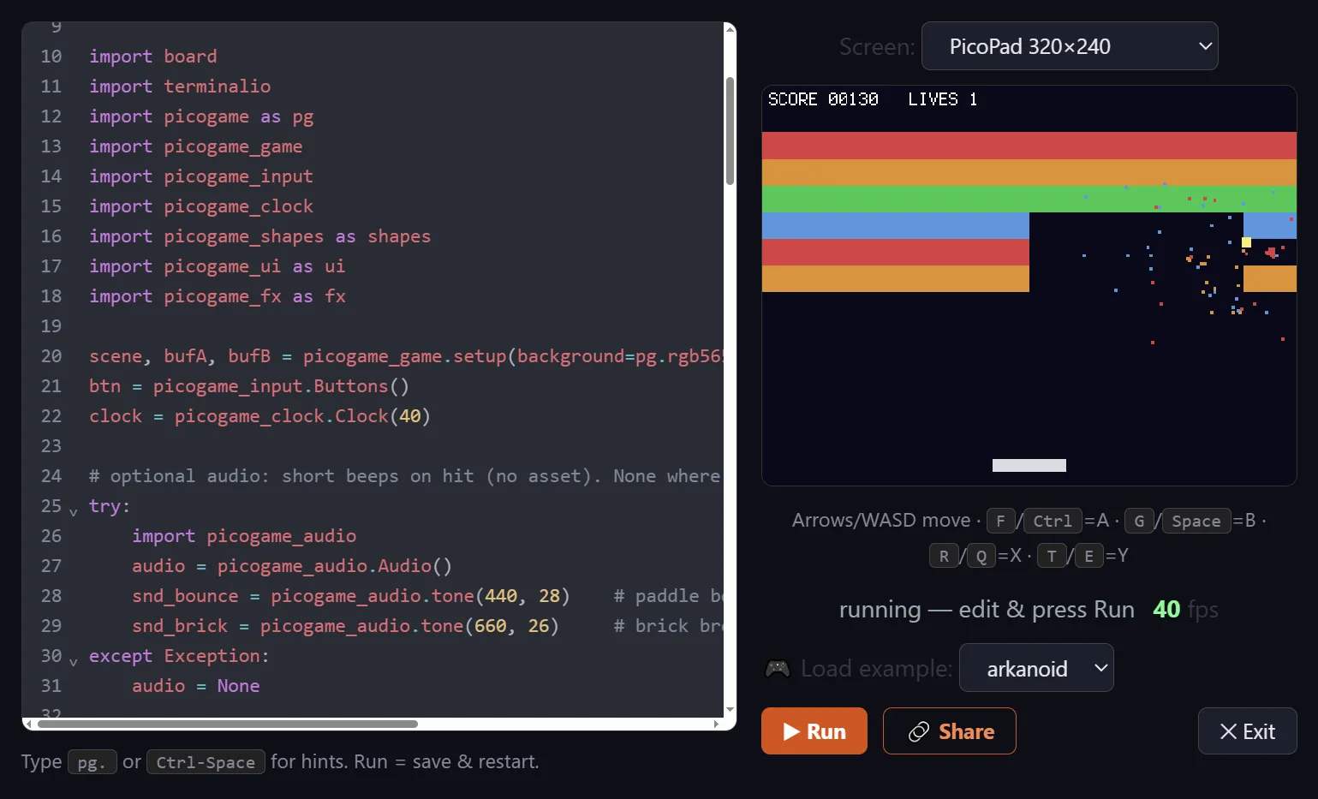Viewport: 1318px width, 799px height.
Task: Click 'import picogame_game' on line 13
Action: [x=196, y=146]
